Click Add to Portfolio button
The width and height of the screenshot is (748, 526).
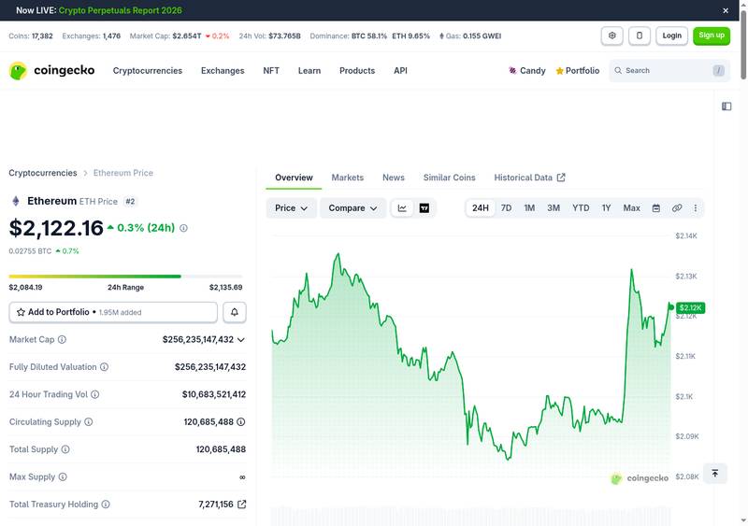pyautogui.click(x=113, y=312)
